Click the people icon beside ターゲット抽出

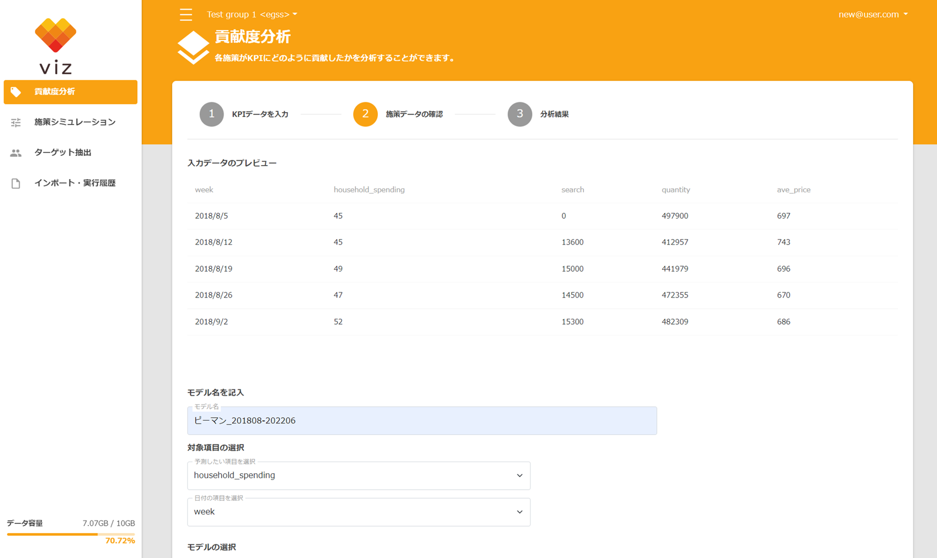[16, 153]
